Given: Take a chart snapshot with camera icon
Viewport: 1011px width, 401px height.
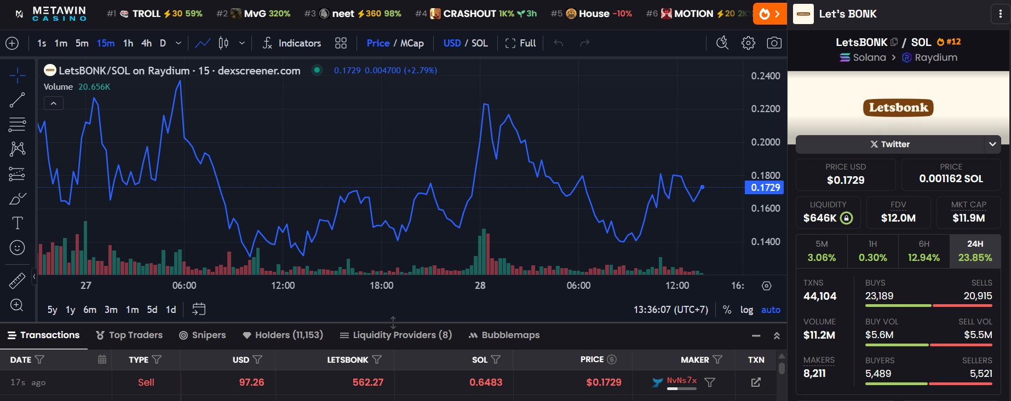Looking at the screenshot, I should point(774,43).
